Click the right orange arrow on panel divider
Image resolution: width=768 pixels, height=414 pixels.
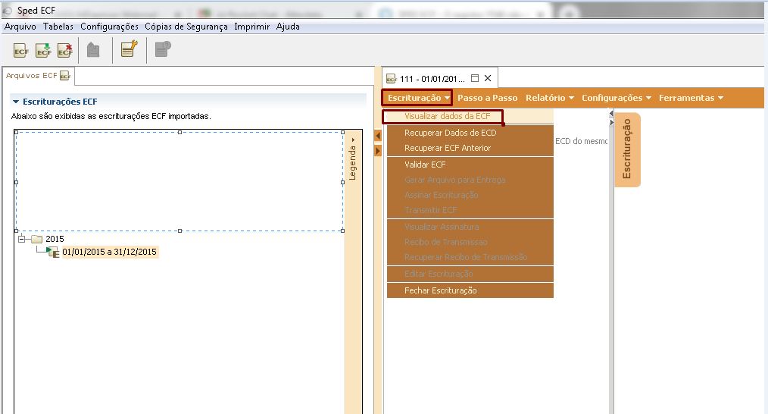point(378,151)
